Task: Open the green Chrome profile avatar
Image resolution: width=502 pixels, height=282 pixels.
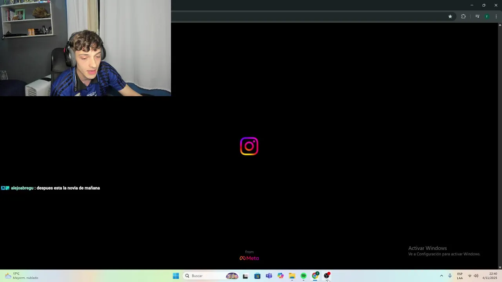Action: pyautogui.click(x=487, y=16)
